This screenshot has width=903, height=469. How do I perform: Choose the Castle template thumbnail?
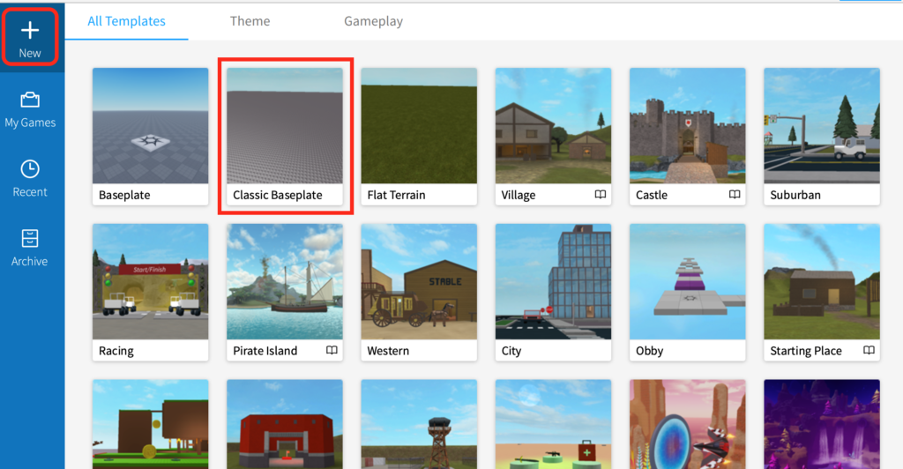[x=688, y=125]
